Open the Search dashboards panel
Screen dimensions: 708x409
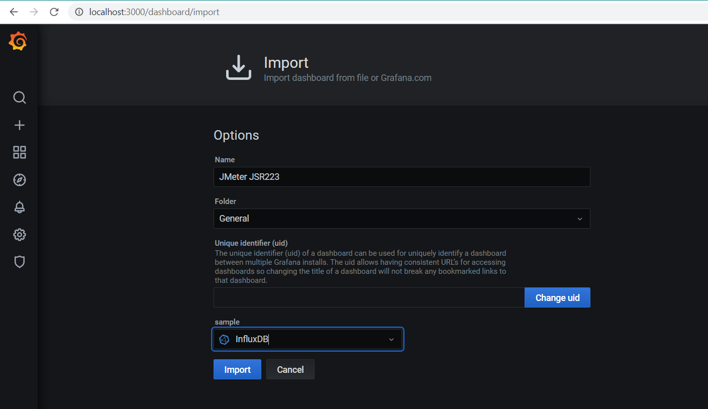point(19,97)
